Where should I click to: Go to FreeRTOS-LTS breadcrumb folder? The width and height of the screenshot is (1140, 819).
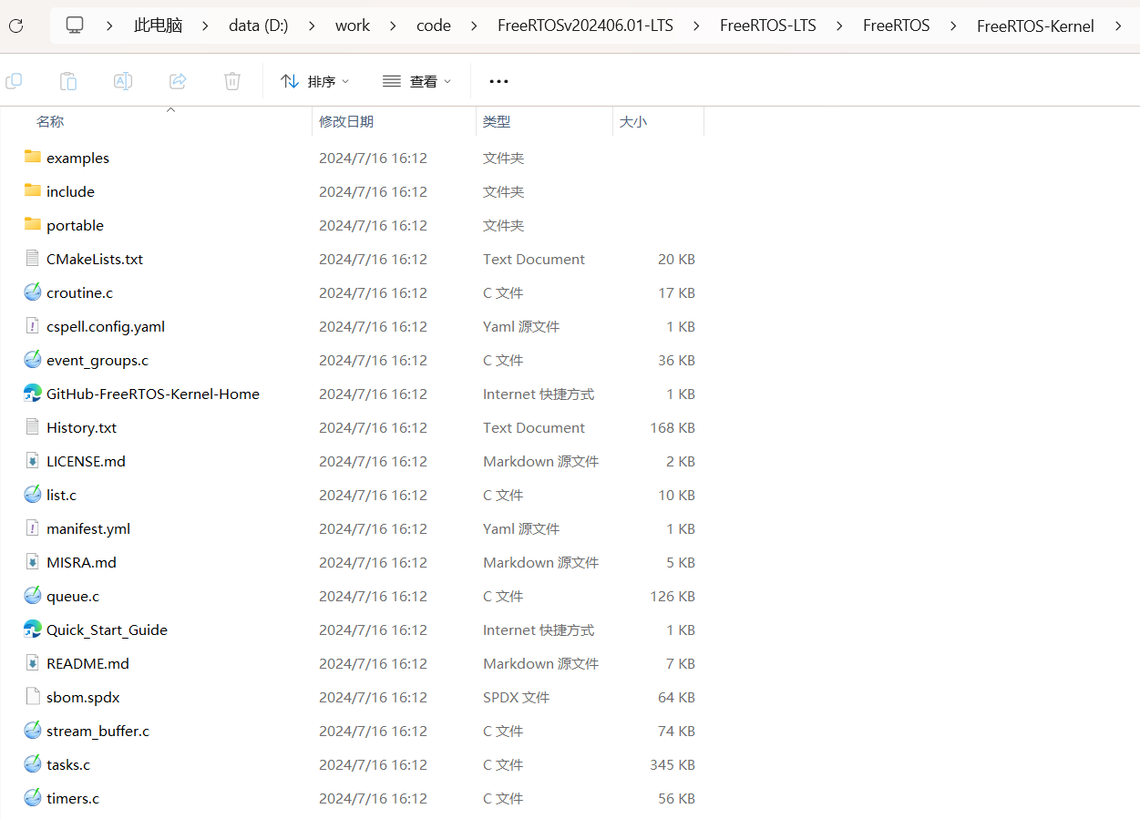(x=768, y=26)
